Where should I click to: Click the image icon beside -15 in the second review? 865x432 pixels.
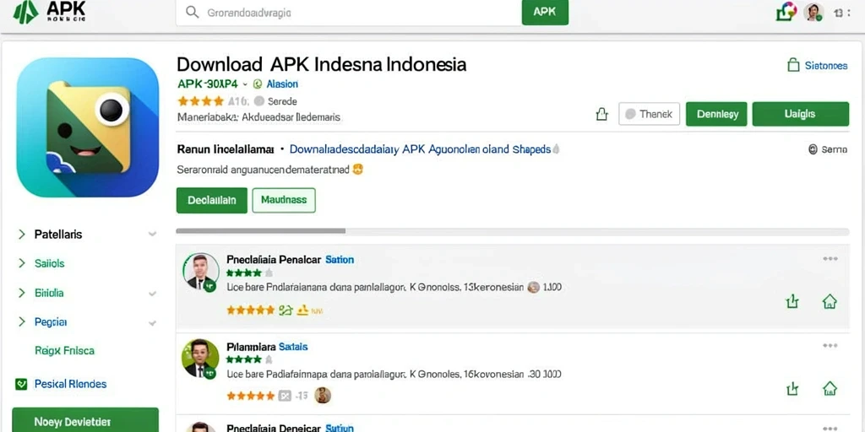(x=284, y=396)
